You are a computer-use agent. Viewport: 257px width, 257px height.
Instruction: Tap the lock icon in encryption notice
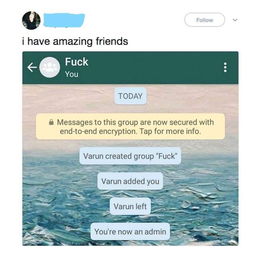pyautogui.click(x=51, y=122)
